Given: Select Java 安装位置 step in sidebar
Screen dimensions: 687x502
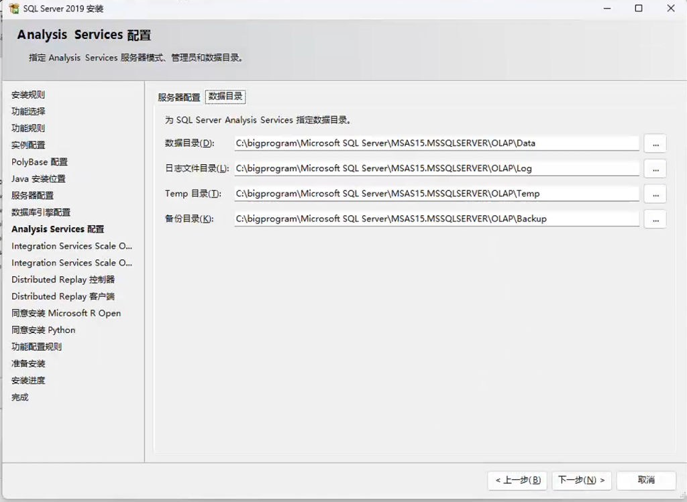Looking at the screenshot, I should [x=38, y=178].
